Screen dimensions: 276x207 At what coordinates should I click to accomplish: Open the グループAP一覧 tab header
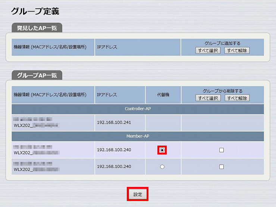[37, 75]
